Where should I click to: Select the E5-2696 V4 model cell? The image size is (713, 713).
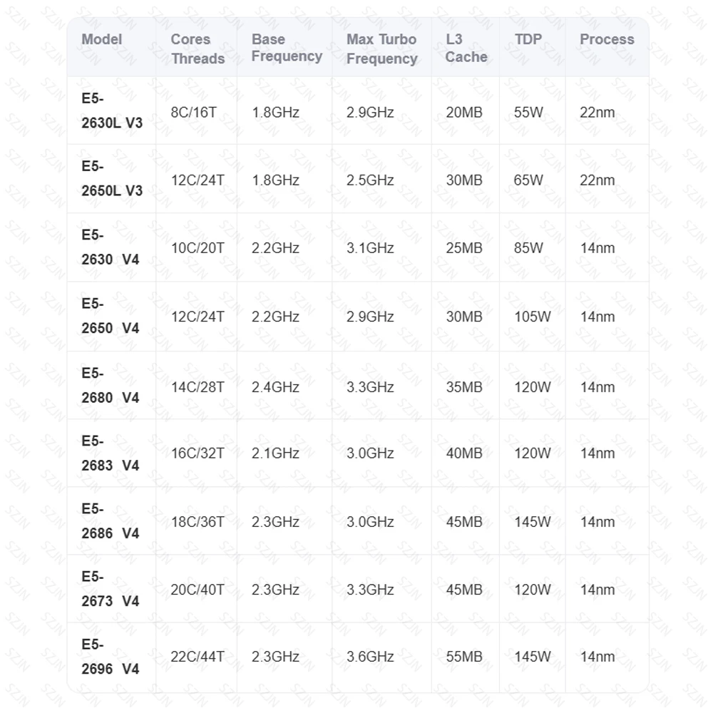110,657
